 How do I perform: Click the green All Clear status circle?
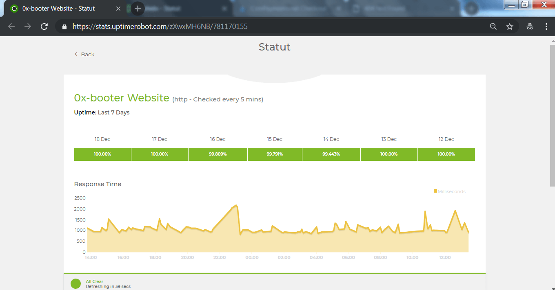[x=76, y=283]
